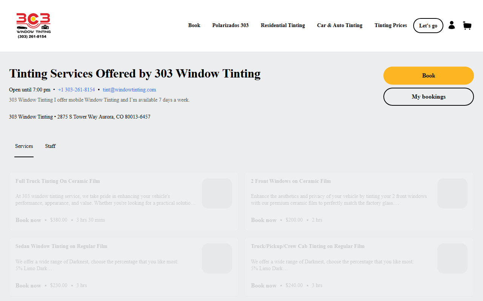Click the address 2875 S Tower Way Aurora
483x301 pixels.
[x=104, y=117]
